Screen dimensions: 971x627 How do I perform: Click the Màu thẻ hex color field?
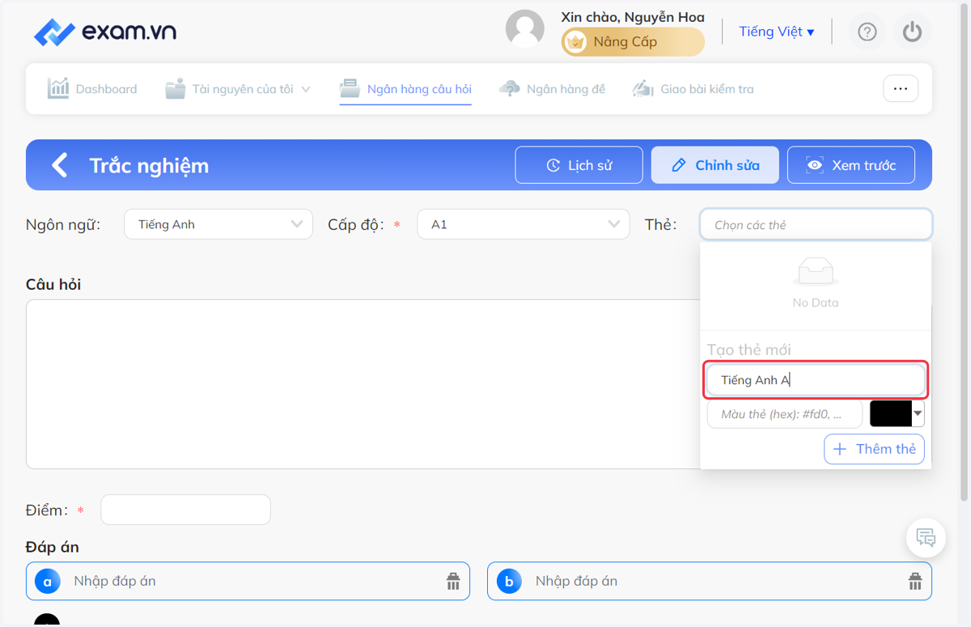785,413
